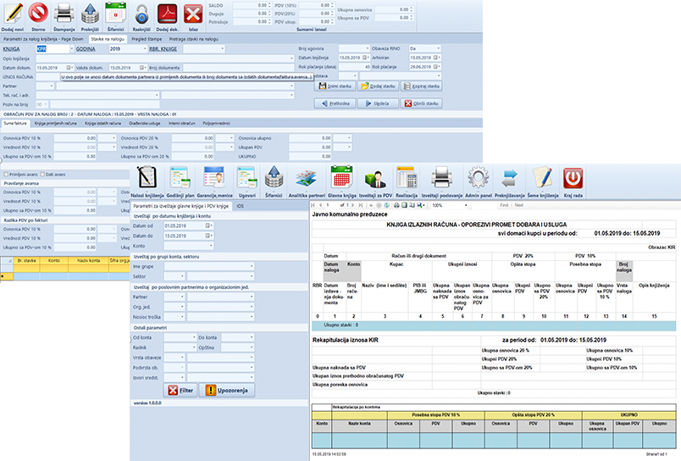Viewport: 681px width, 461px height.
Task: Open the Datum od date picker
Action: click(207, 226)
